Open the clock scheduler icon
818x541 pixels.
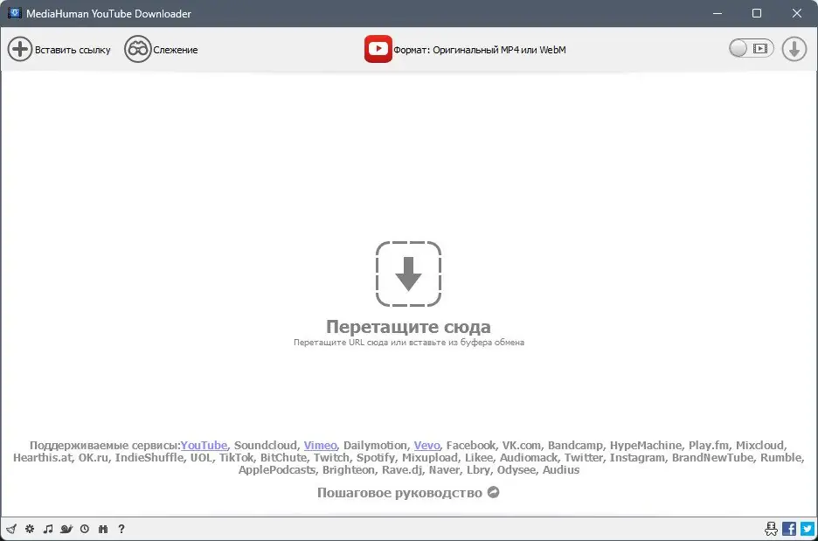85,529
